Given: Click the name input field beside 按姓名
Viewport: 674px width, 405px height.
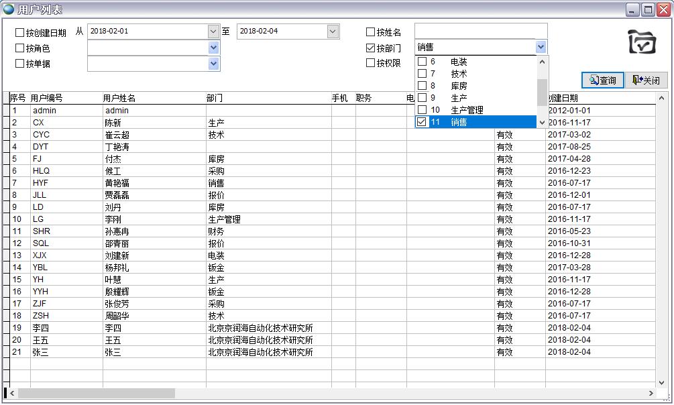Looking at the screenshot, I should [480, 32].
